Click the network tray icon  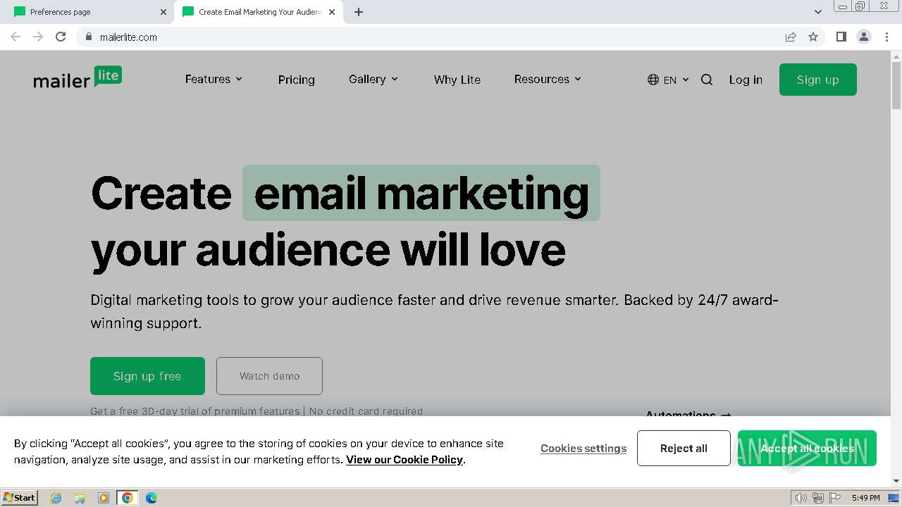point(818,498)
